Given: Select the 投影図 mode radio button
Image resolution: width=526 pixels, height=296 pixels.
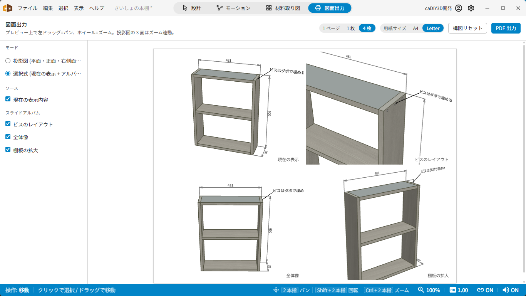Looking at the screenshot, I should click(x=8, y=61).
